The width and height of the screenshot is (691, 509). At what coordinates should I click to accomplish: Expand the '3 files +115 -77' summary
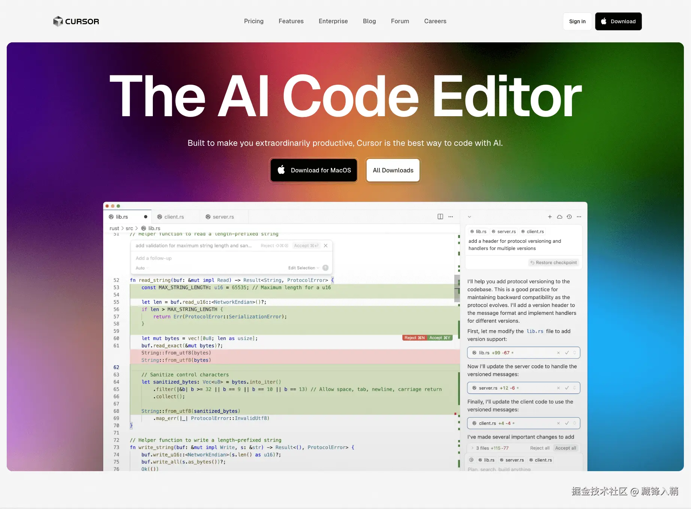point(490,448)
